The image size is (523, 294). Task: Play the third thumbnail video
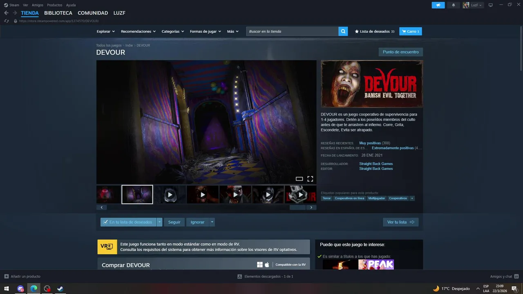tap(170, 195)
